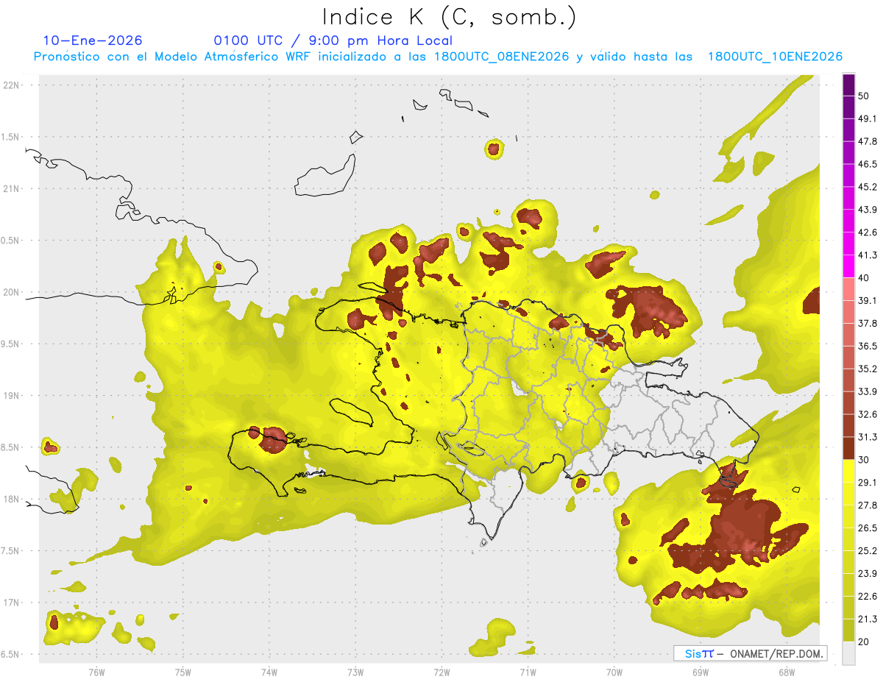Screen dimensions: 883x682
Task: Click the '17N' latitude axis label
Action: point(12,603)
